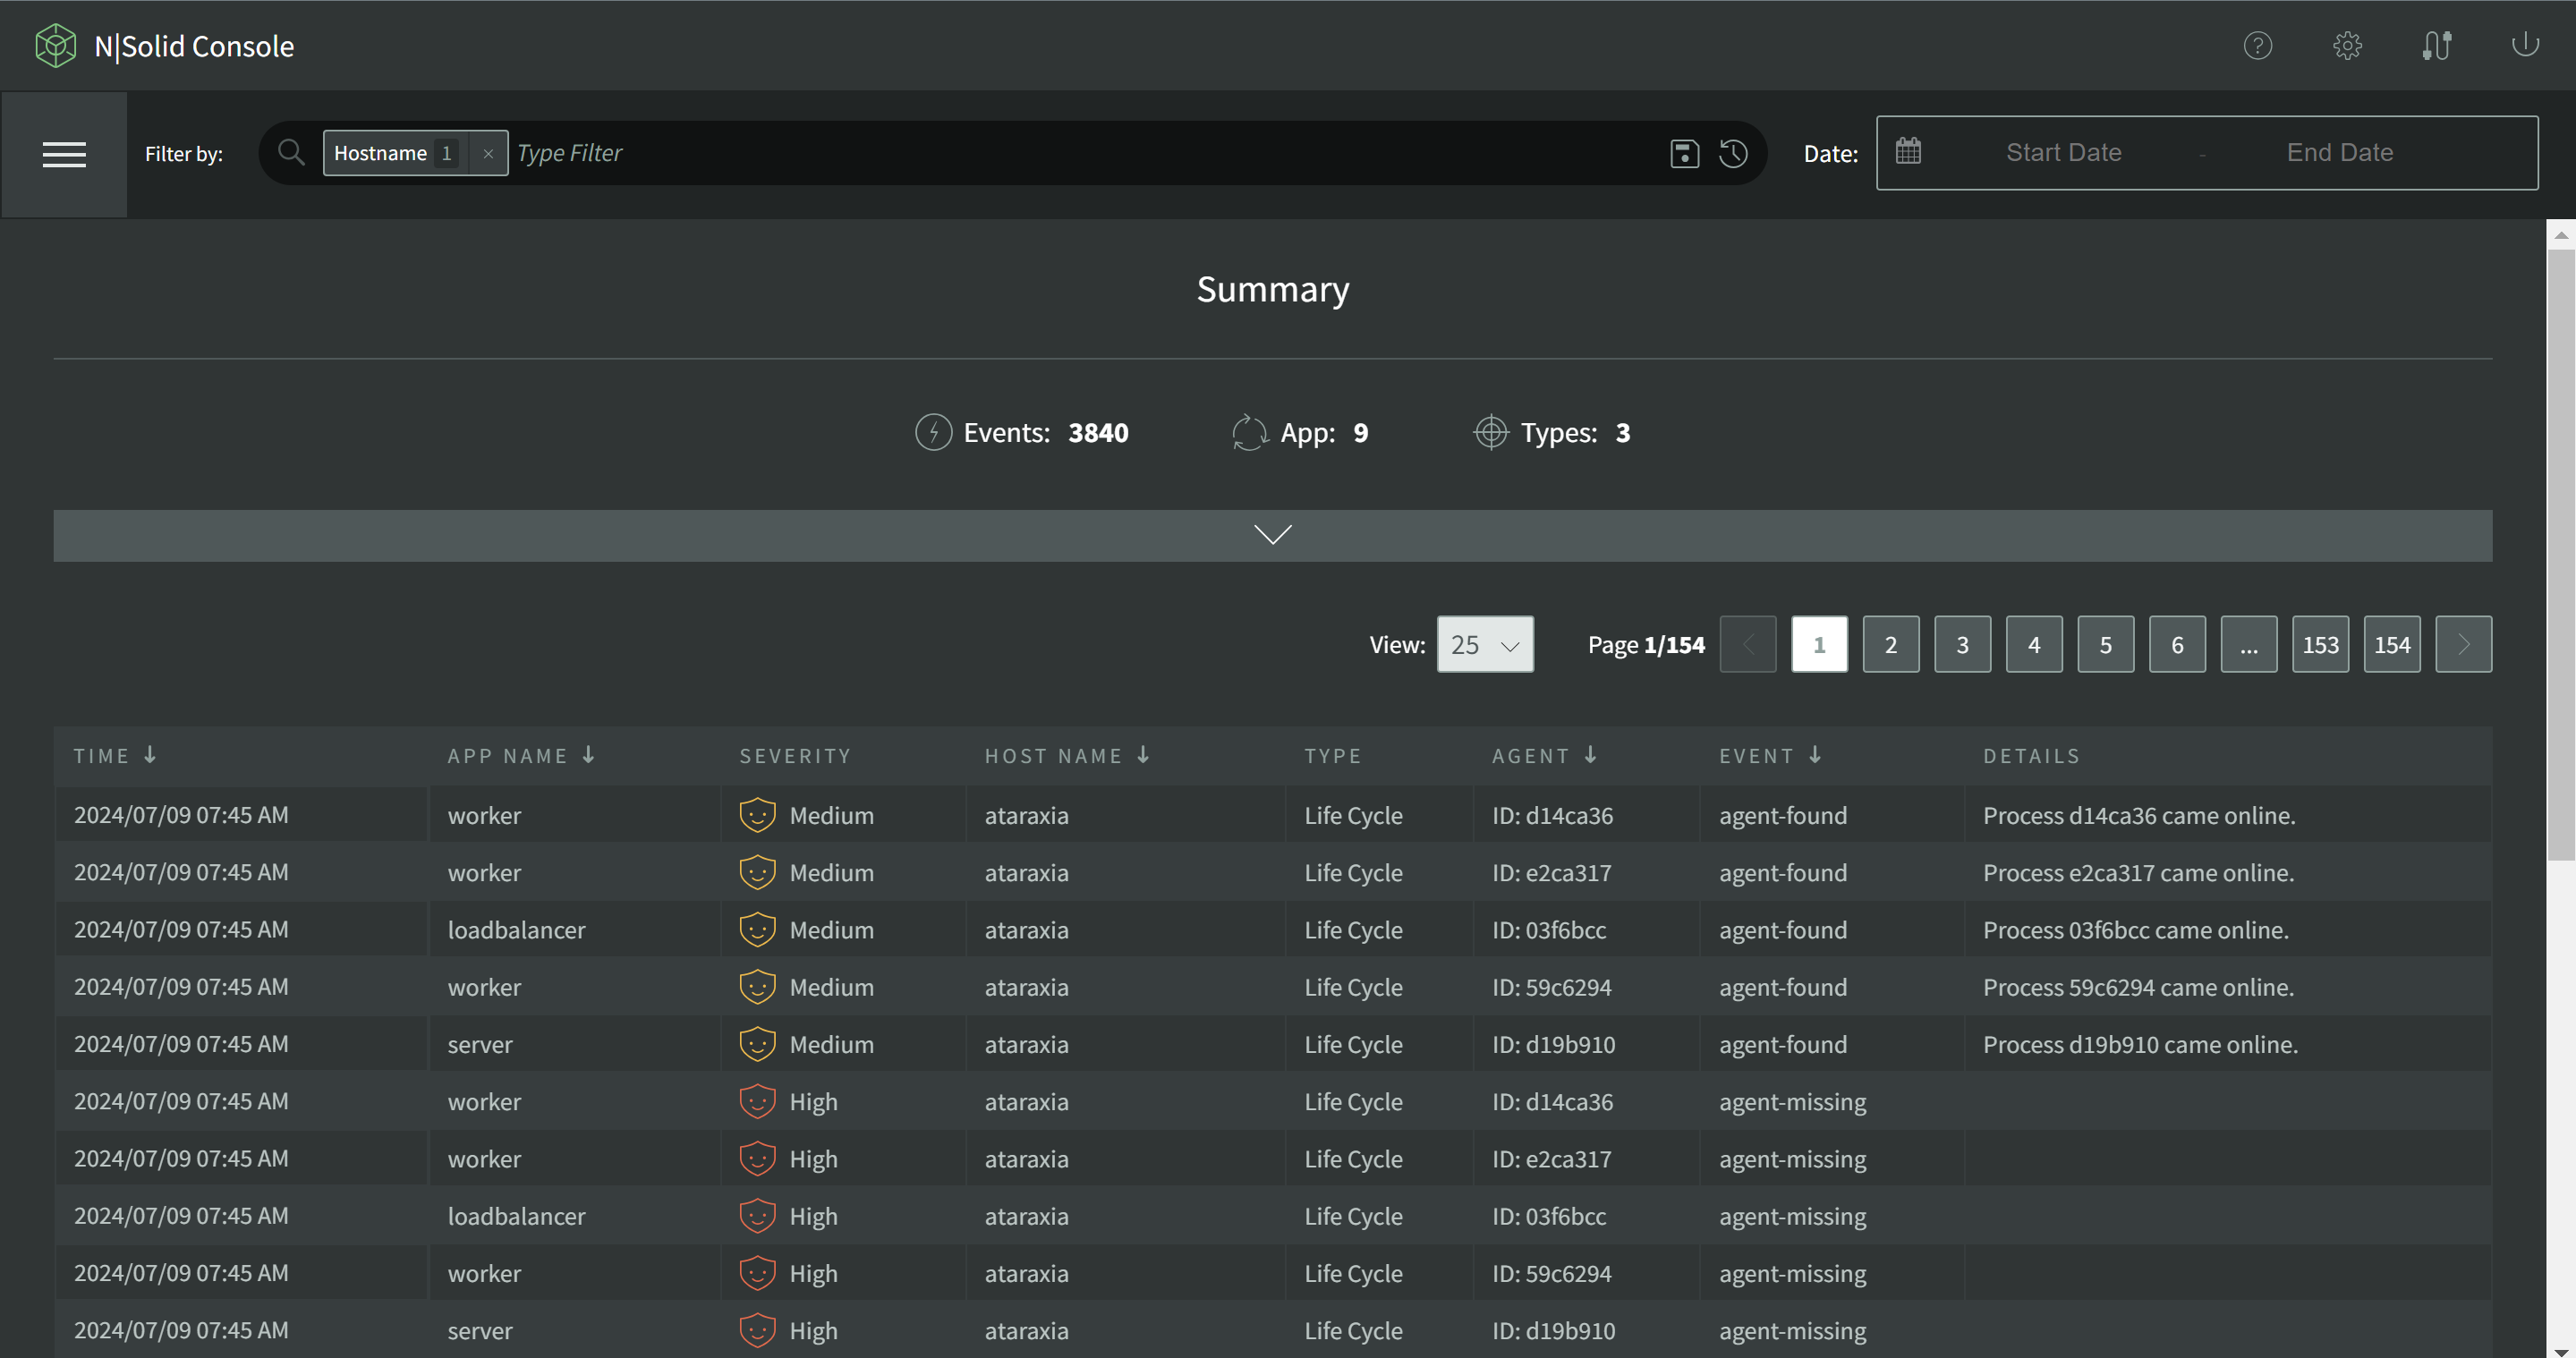Go to page 153
Screen dimensions: 2576x1358
(2320, 644)
